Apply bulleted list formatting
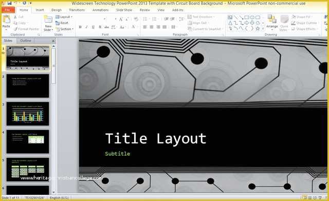The image size is (329, 201). pos(145,19)
